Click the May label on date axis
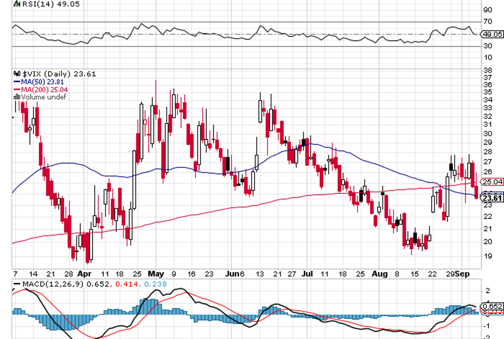The height and width of the screenshot is (339, 504). point(156,273)
